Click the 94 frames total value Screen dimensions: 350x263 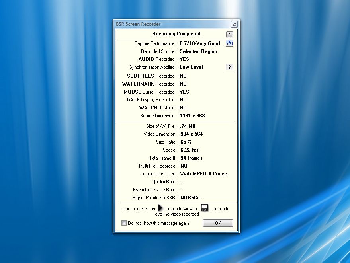coord(191,158)
